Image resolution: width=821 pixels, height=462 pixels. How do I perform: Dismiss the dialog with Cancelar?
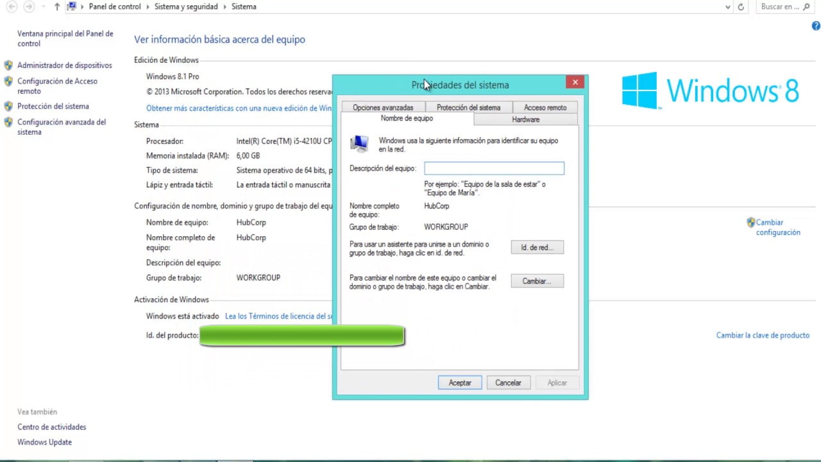[508, 382]
